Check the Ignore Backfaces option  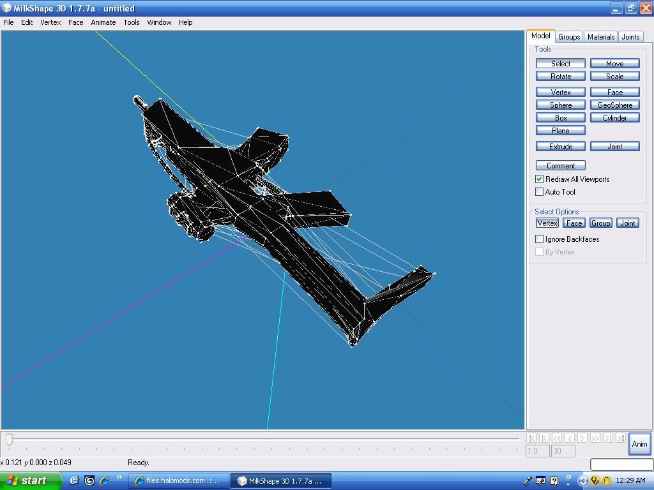539,239
